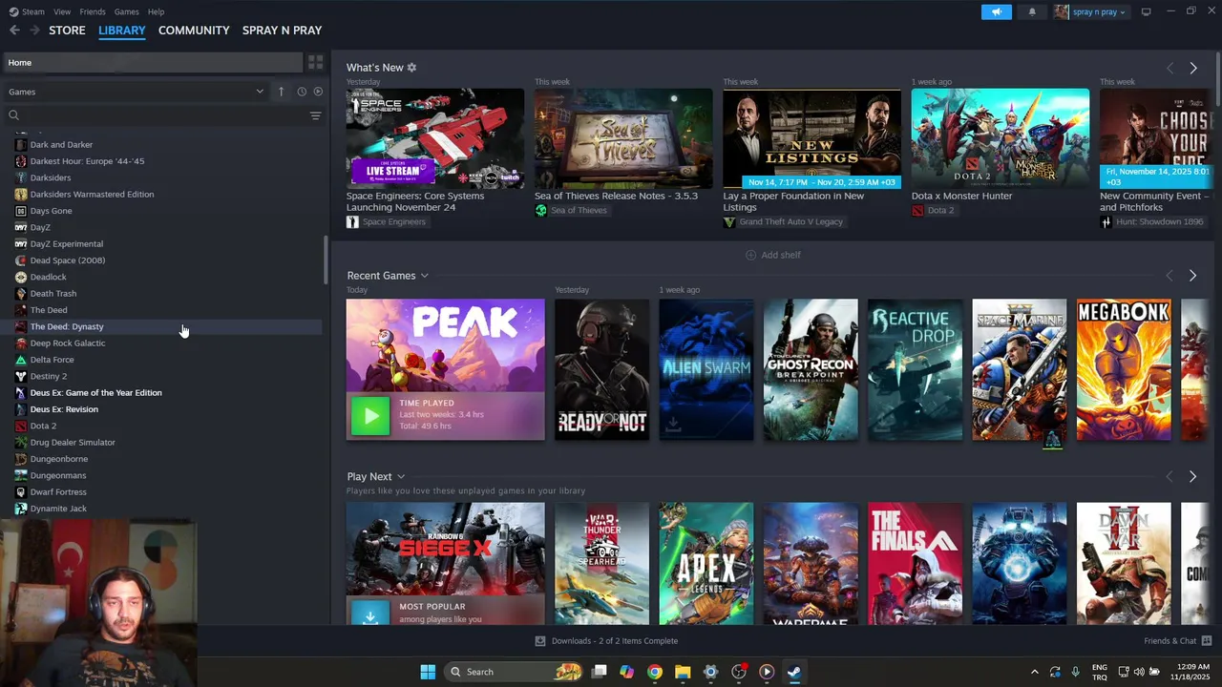The height and width of the screenshot is (687, 1222).
Task: Open Space Marine 2 game cover
Action: click(1020, 370)
